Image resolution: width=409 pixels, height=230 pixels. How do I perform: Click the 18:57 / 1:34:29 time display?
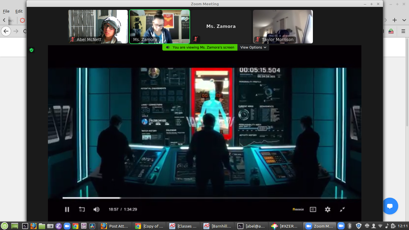tap(123, 209)
